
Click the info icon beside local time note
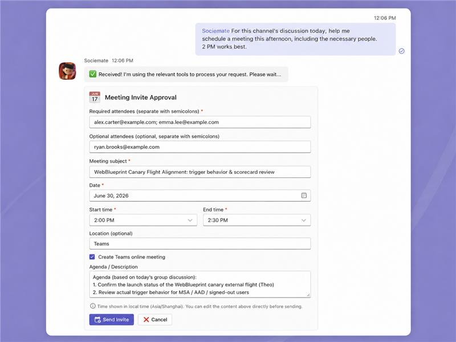coord(92,306)
